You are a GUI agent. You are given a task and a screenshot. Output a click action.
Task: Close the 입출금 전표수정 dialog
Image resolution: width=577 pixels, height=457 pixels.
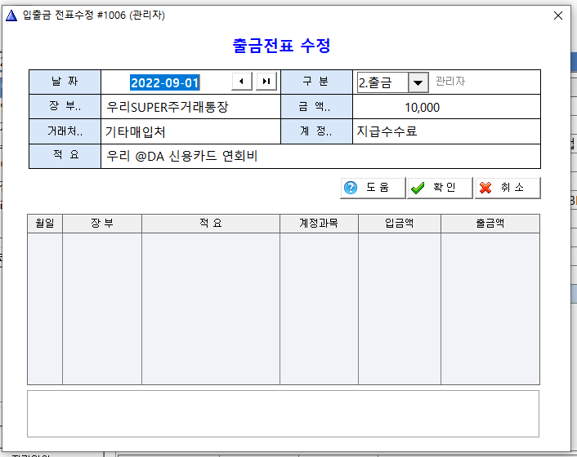[x=558, y=16]
